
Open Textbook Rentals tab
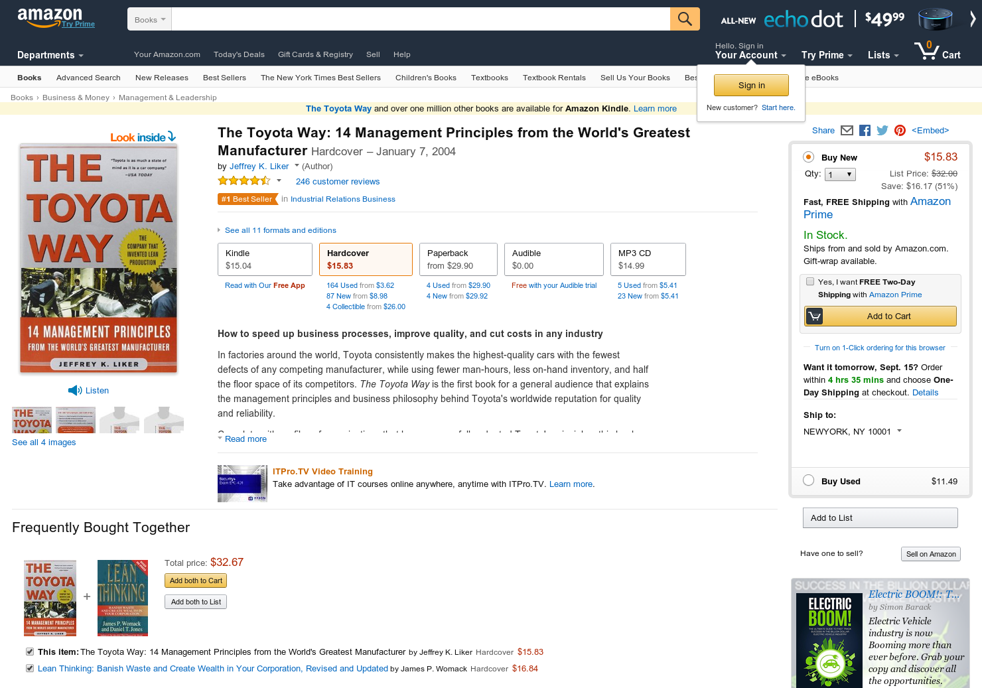click(554, 78)
